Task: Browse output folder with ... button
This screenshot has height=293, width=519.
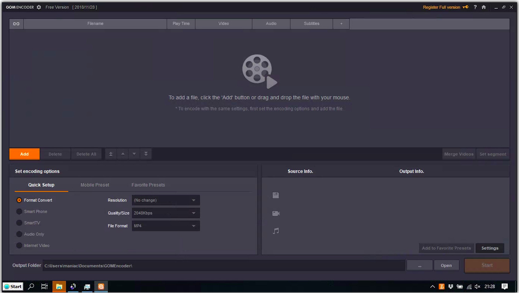Action: (419, 265)
